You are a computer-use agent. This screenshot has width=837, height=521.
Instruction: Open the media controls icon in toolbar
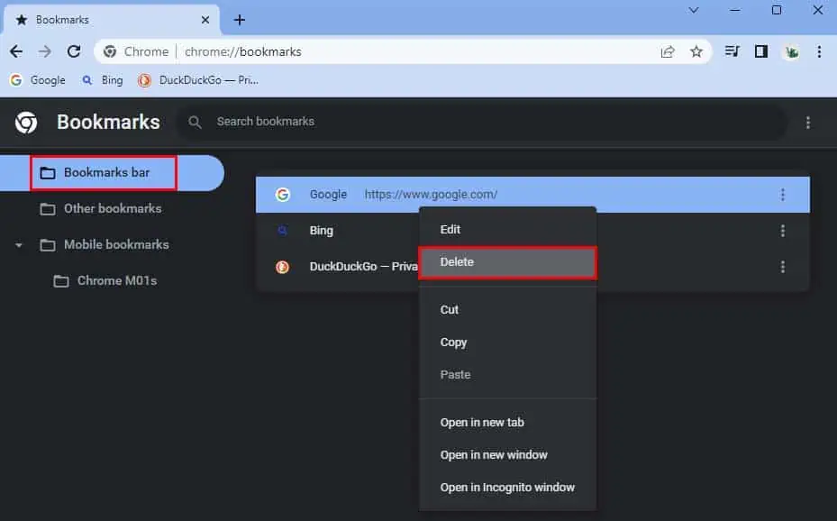click(x=732, y=51)
